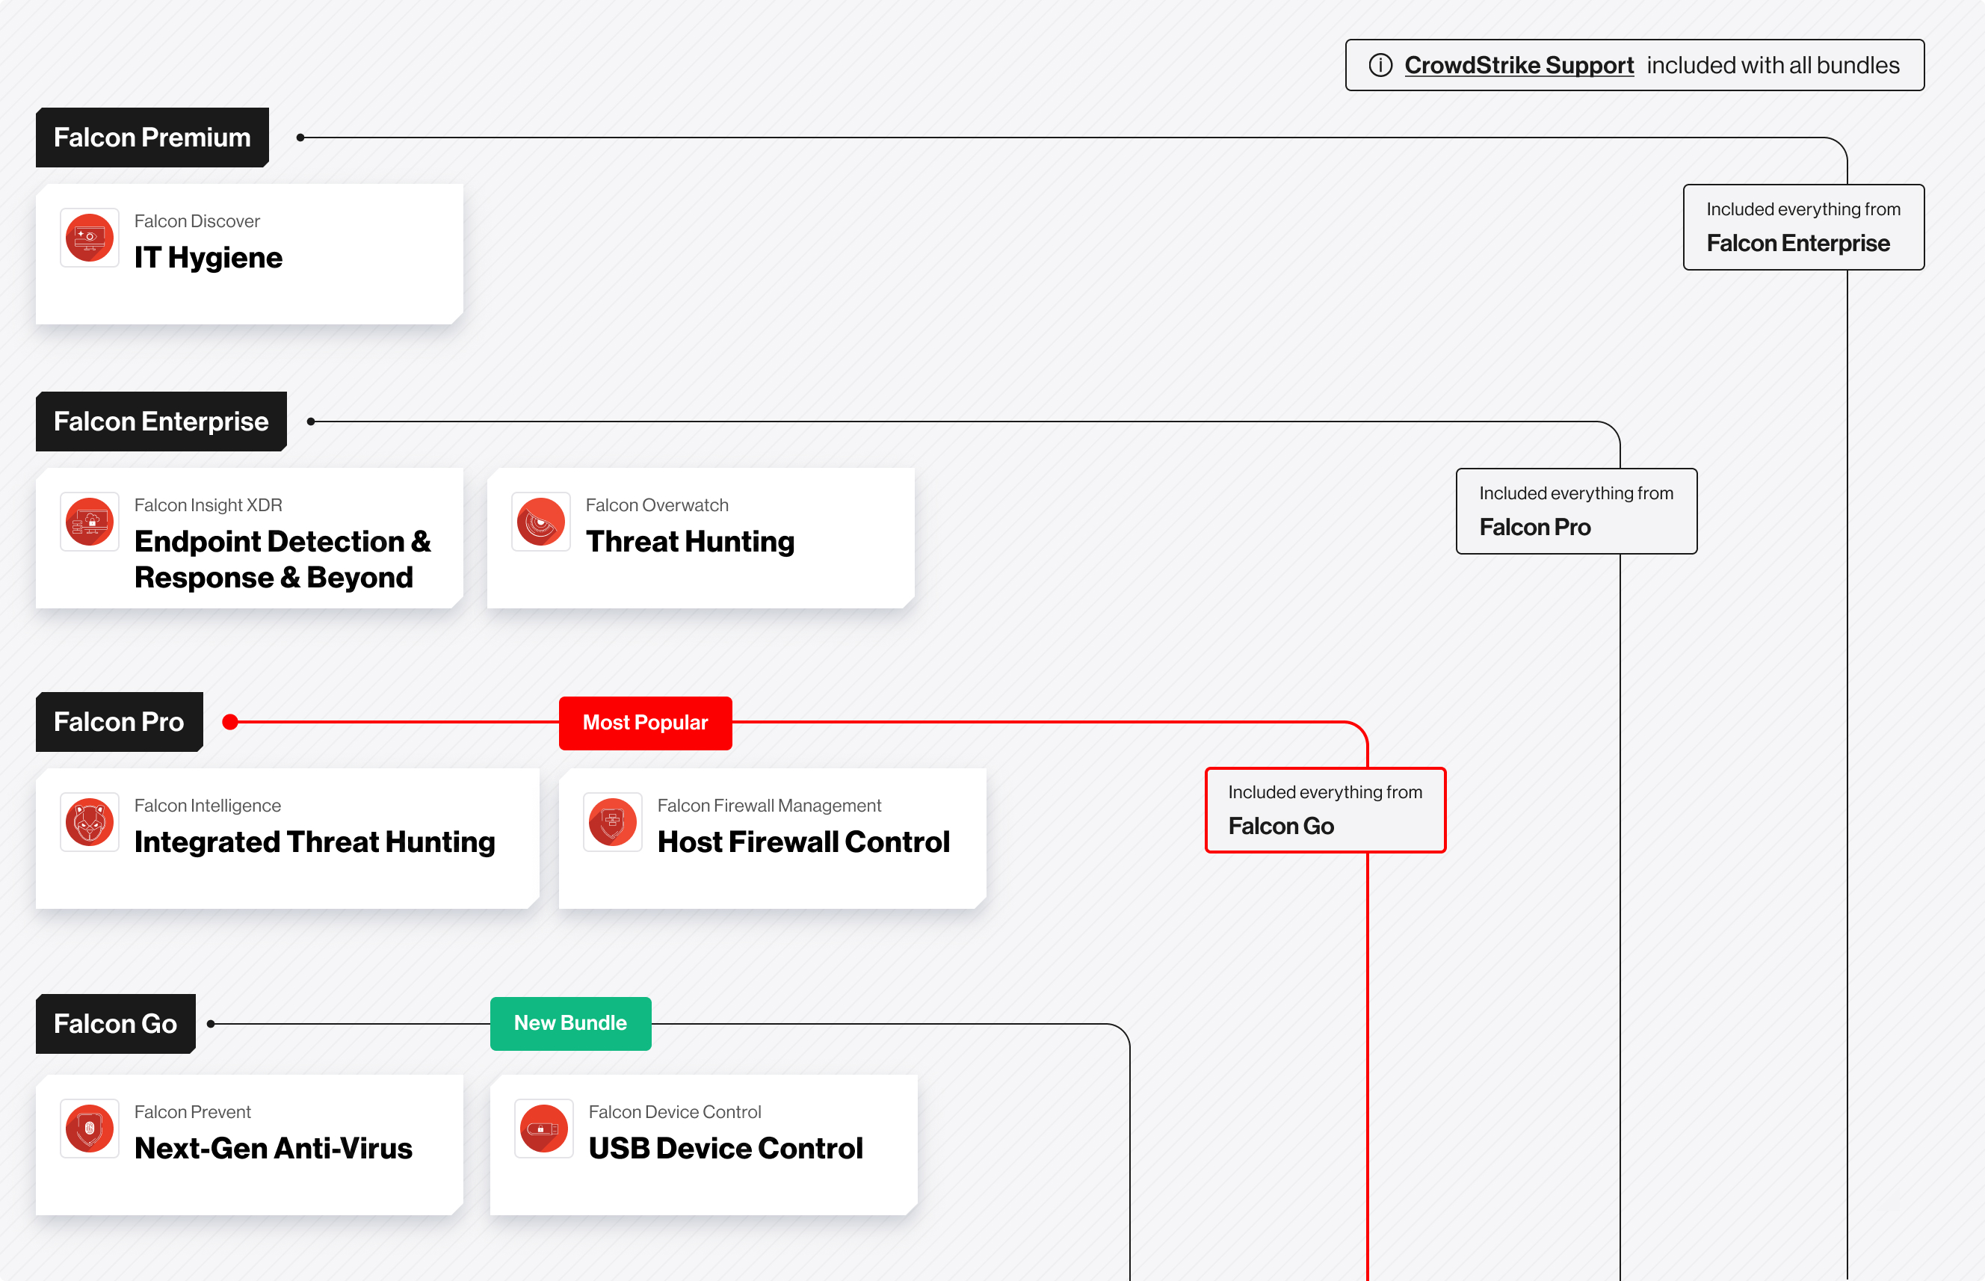Click the Falcon Device Control USB icon
This screenshot has width=1985, height=1281.
coord(544,1129)
